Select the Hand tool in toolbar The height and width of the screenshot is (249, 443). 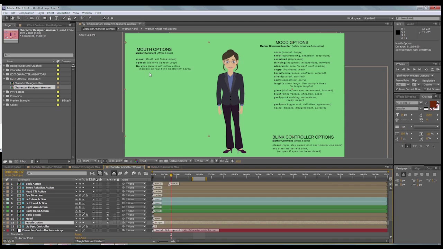point(13,18)
